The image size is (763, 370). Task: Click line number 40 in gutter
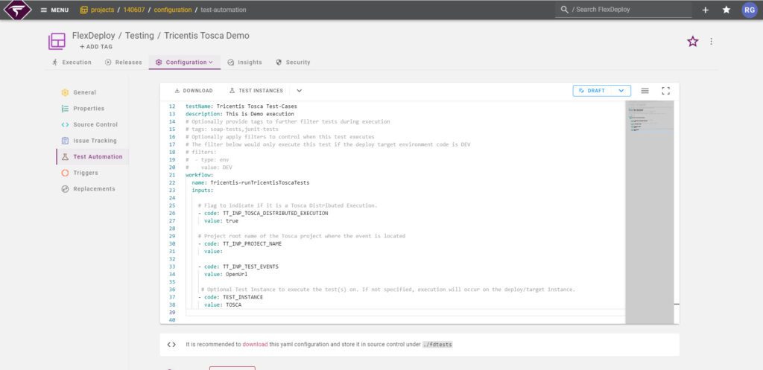click(172, 320)
